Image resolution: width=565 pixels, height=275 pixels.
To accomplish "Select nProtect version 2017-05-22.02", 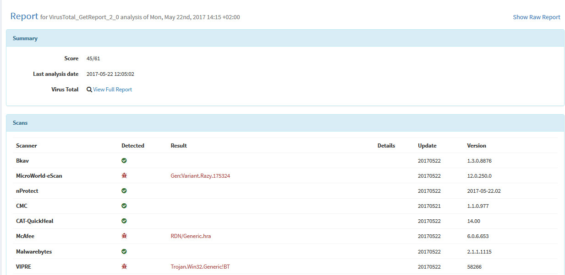I will [484, 191].
